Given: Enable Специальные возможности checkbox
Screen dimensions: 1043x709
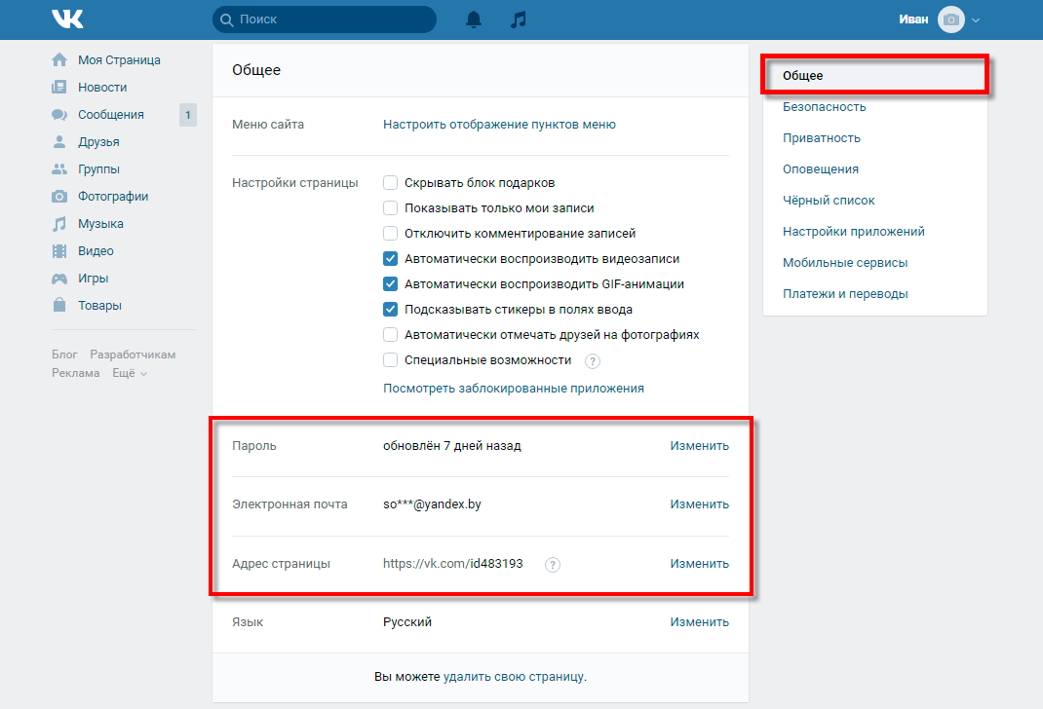Looking at the screenshot, I should (x=391, y=359).
